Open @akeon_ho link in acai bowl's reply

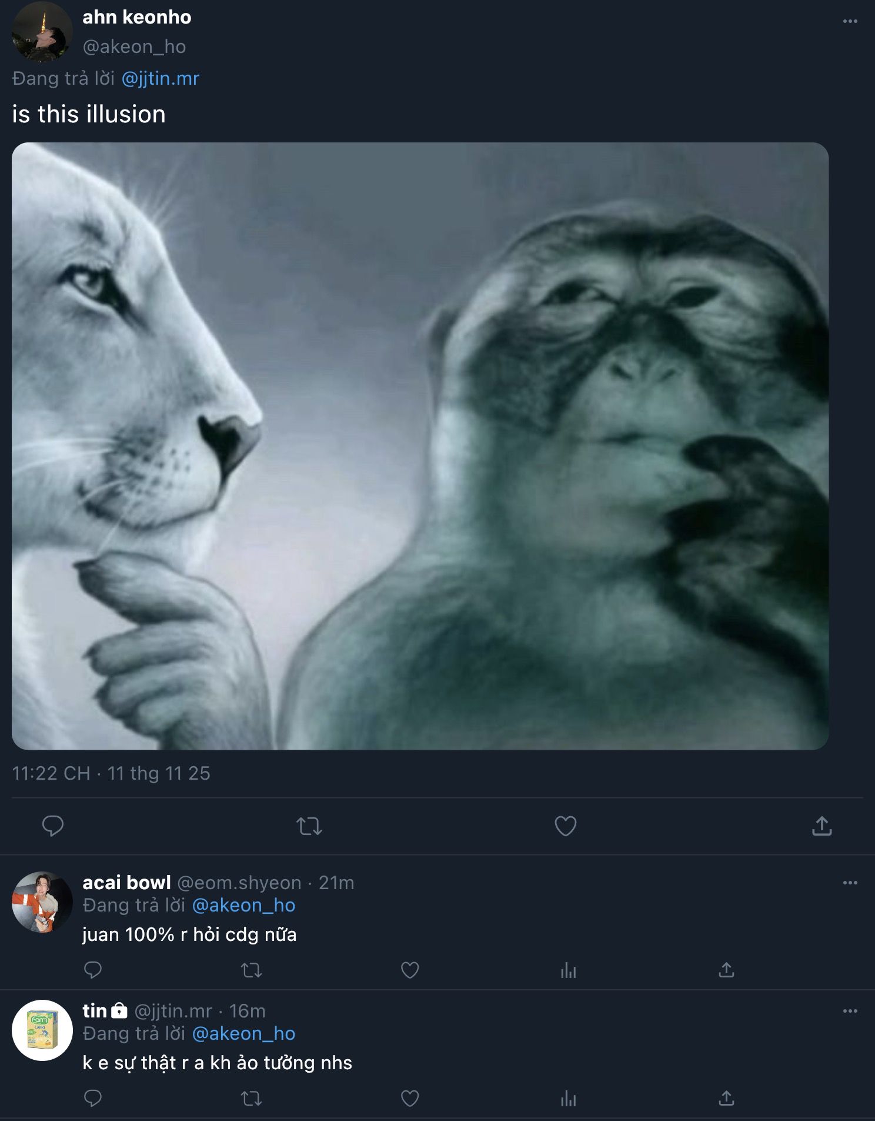(243, 905)
